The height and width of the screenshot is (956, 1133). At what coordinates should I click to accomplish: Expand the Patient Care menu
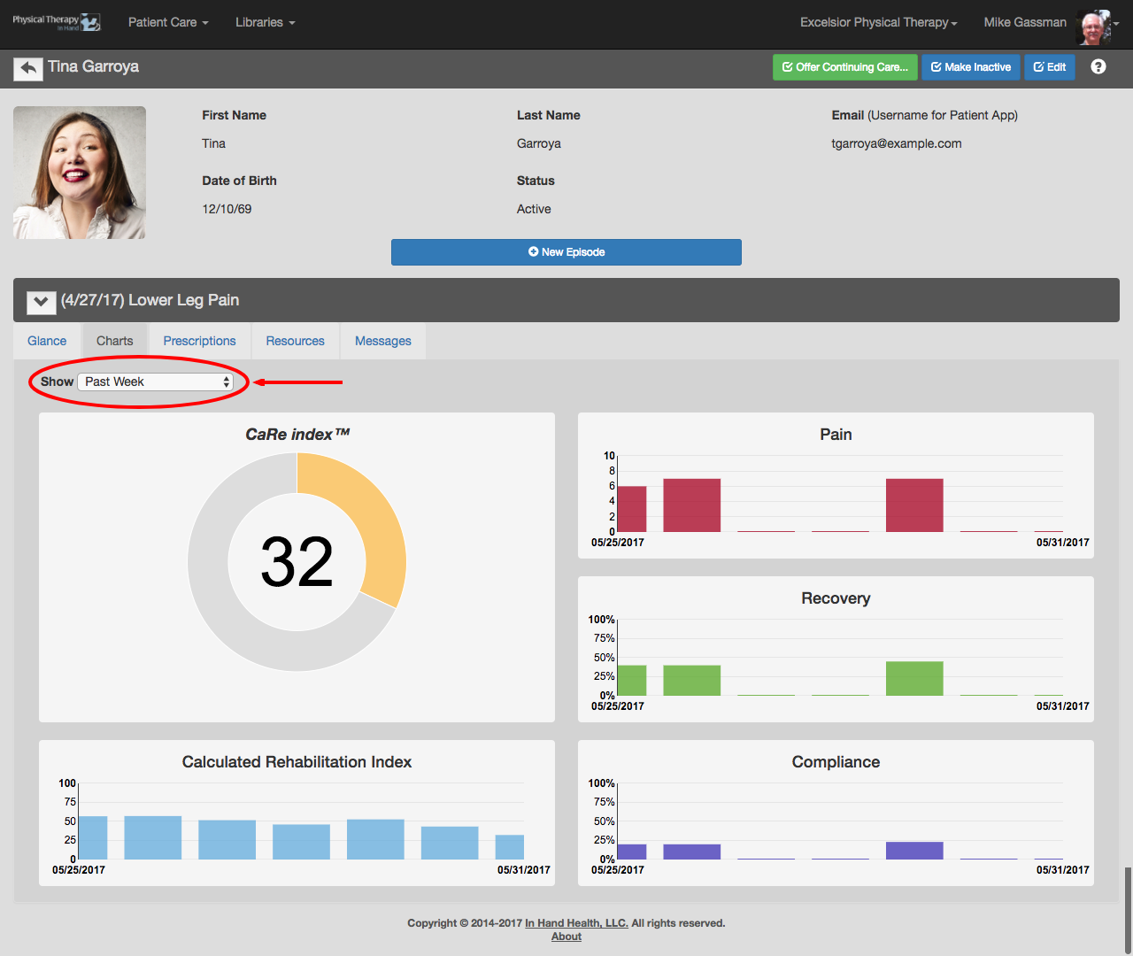168,22
